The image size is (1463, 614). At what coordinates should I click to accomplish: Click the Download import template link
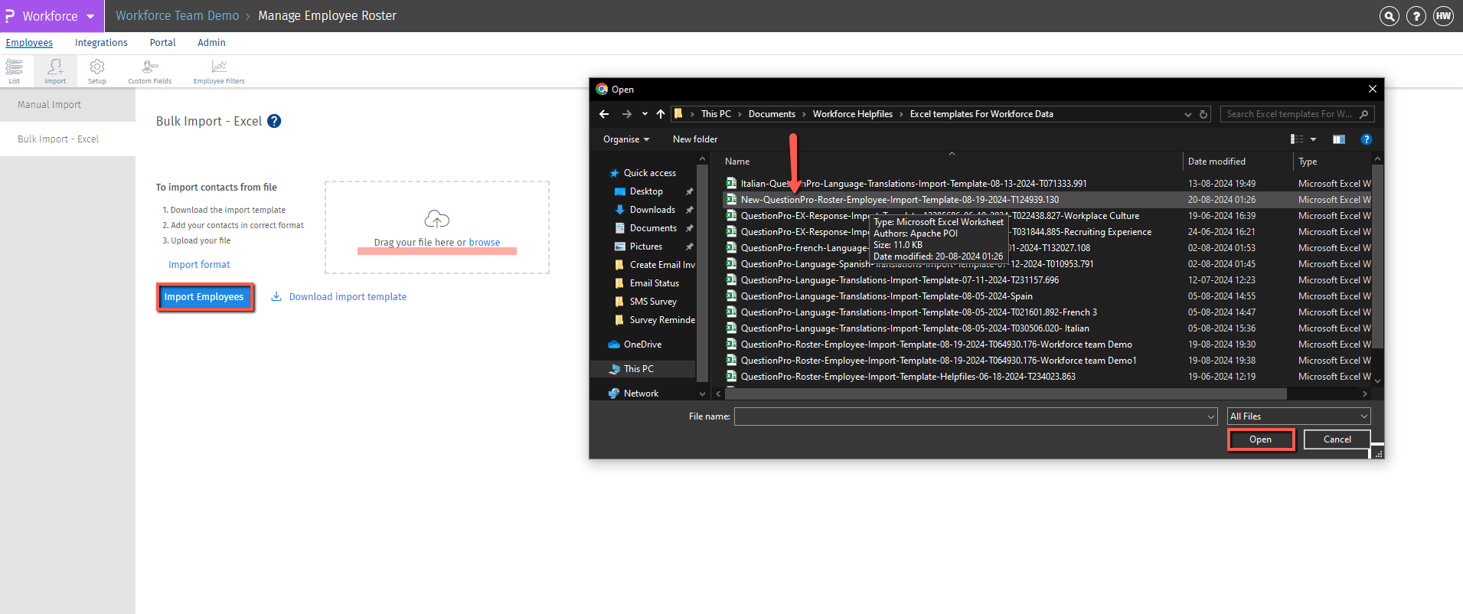(x=347, y=297)
